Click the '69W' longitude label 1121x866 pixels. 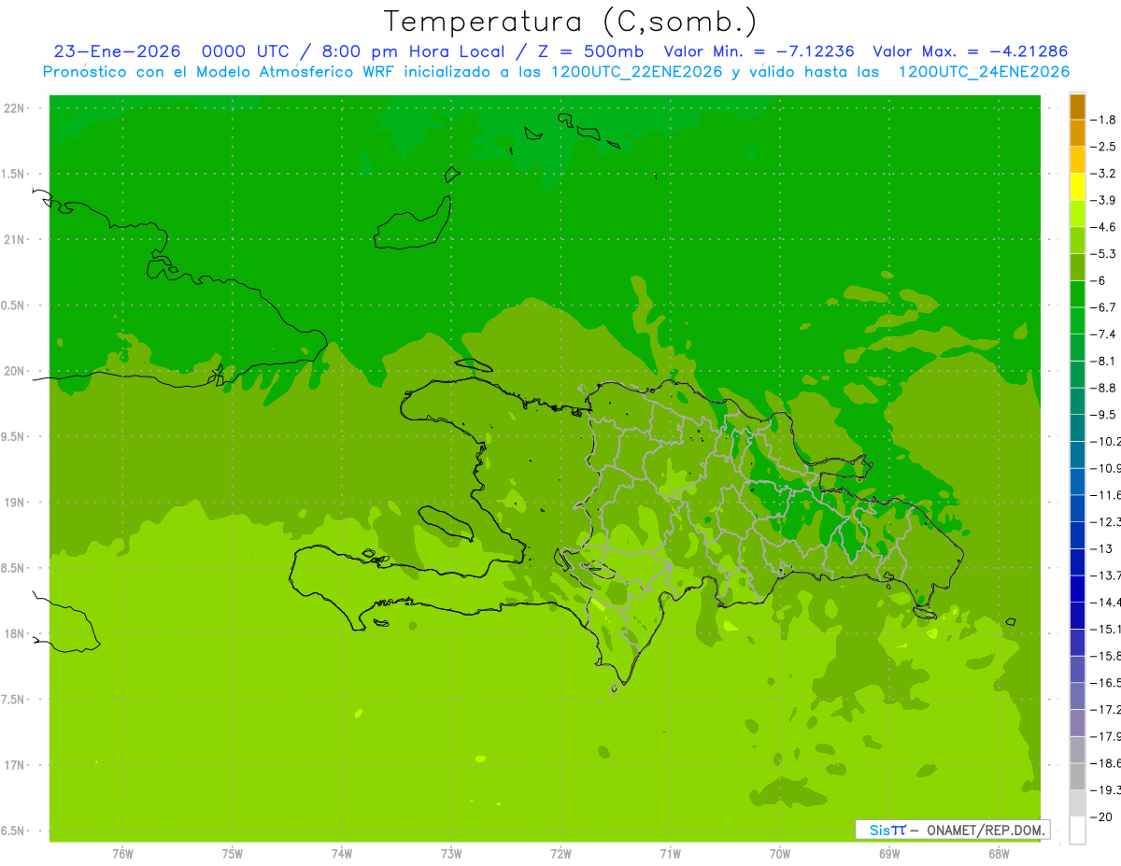(x=889, y=854)
